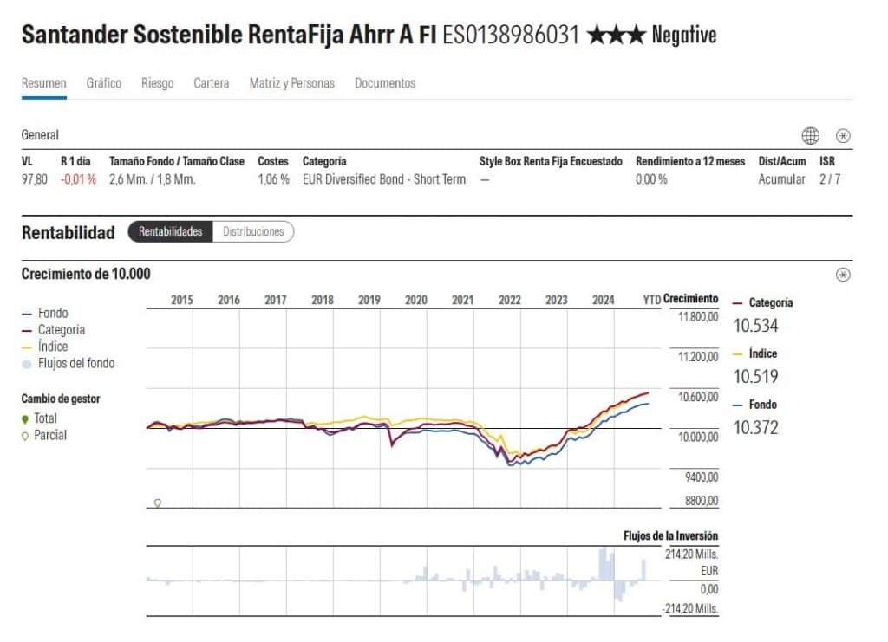Click the 8800,00 axis label
This screenshot has width=888, height=642.
tap(702, 501)
